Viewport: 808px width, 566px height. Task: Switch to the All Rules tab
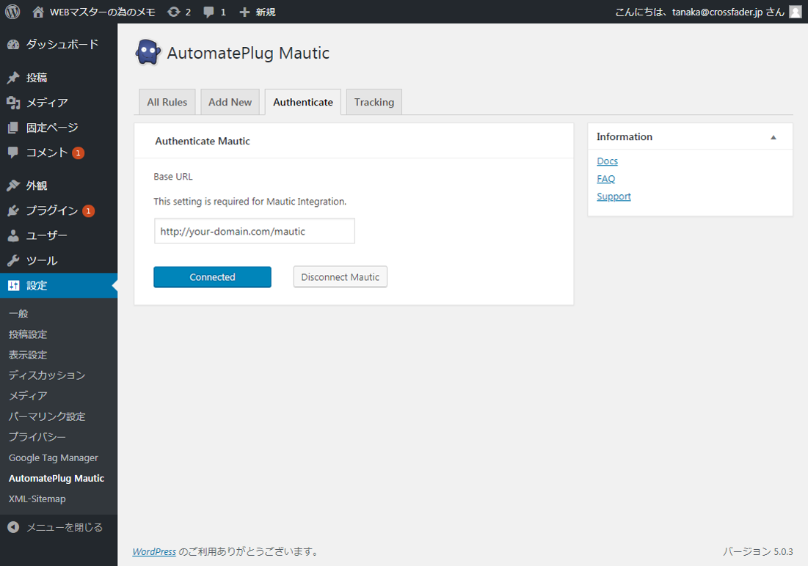(x=167, y=102)
